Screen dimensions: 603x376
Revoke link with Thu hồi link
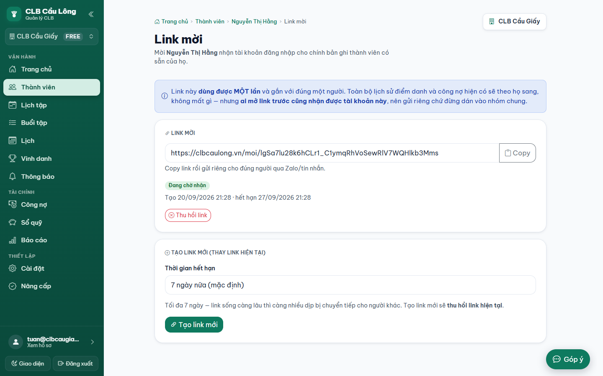pos(188,215)
